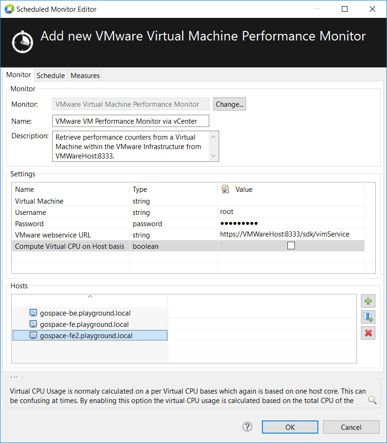Click the Name input field
The height and width of the screenshot is (443, 387).
point(131,121)
